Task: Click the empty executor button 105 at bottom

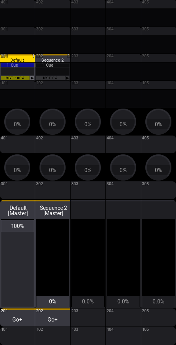Action: (x=158, y=336)
